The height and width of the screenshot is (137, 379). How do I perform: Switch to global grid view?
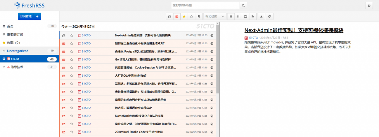click(238, 16)
